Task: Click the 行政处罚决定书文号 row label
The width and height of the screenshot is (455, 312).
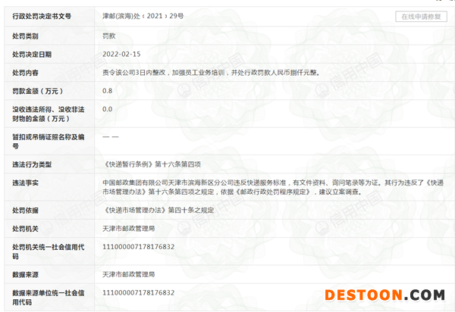Action: [42, 16]
